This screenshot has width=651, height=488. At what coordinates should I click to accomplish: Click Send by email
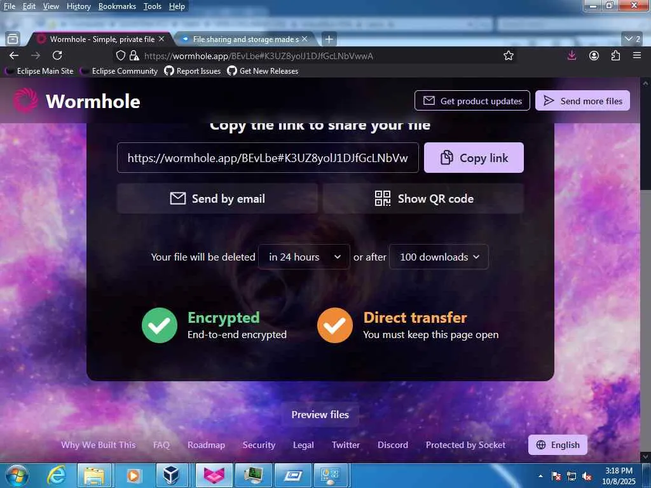(x=217, y=199)
